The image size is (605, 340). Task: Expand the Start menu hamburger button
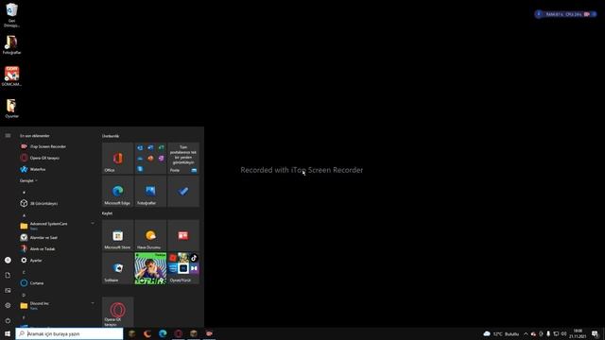pos(8,136)
